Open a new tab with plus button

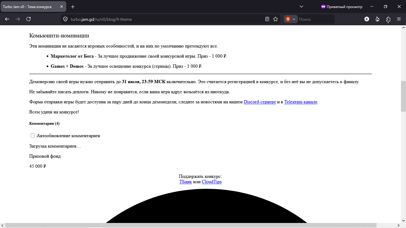coord(73,7)
